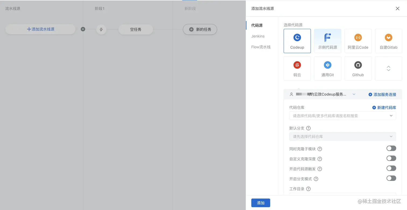
Task: Click the 新的任务 button
Action: coord(200,29)
